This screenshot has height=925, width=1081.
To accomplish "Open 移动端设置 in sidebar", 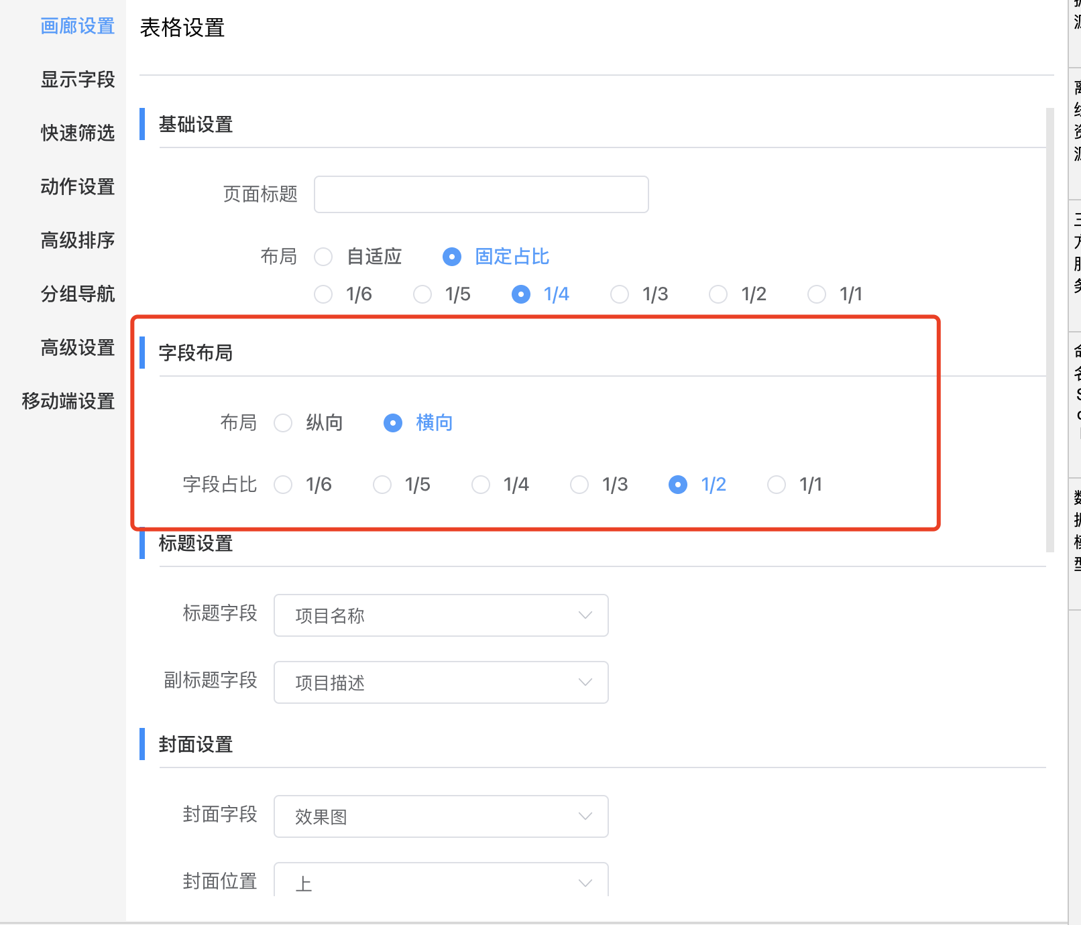I will (68, 402).
